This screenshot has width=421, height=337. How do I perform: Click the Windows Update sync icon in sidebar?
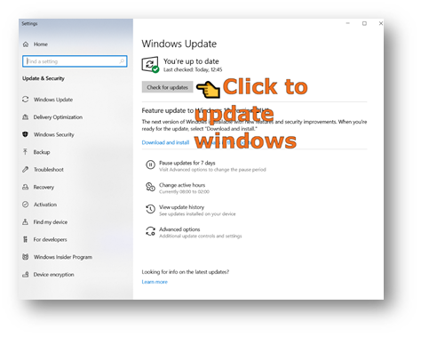point(26,99)
